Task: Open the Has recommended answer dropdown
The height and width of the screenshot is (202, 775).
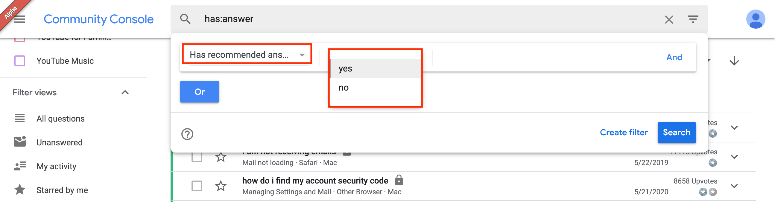Action: [247, 55]
